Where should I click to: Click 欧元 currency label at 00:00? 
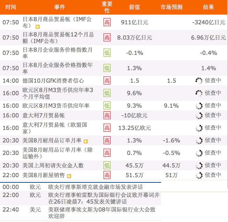tap(35, 187)
